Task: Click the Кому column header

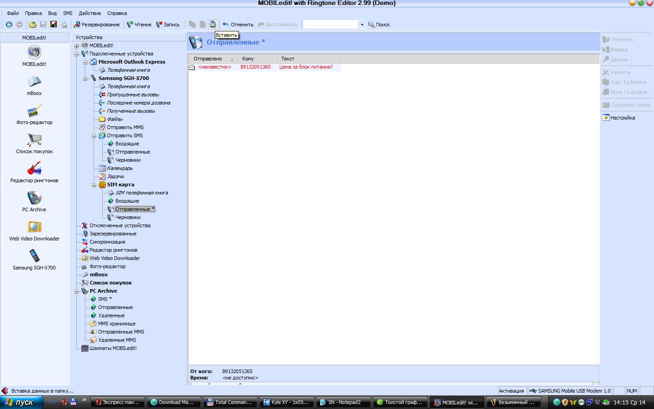Action: [258, 59]
